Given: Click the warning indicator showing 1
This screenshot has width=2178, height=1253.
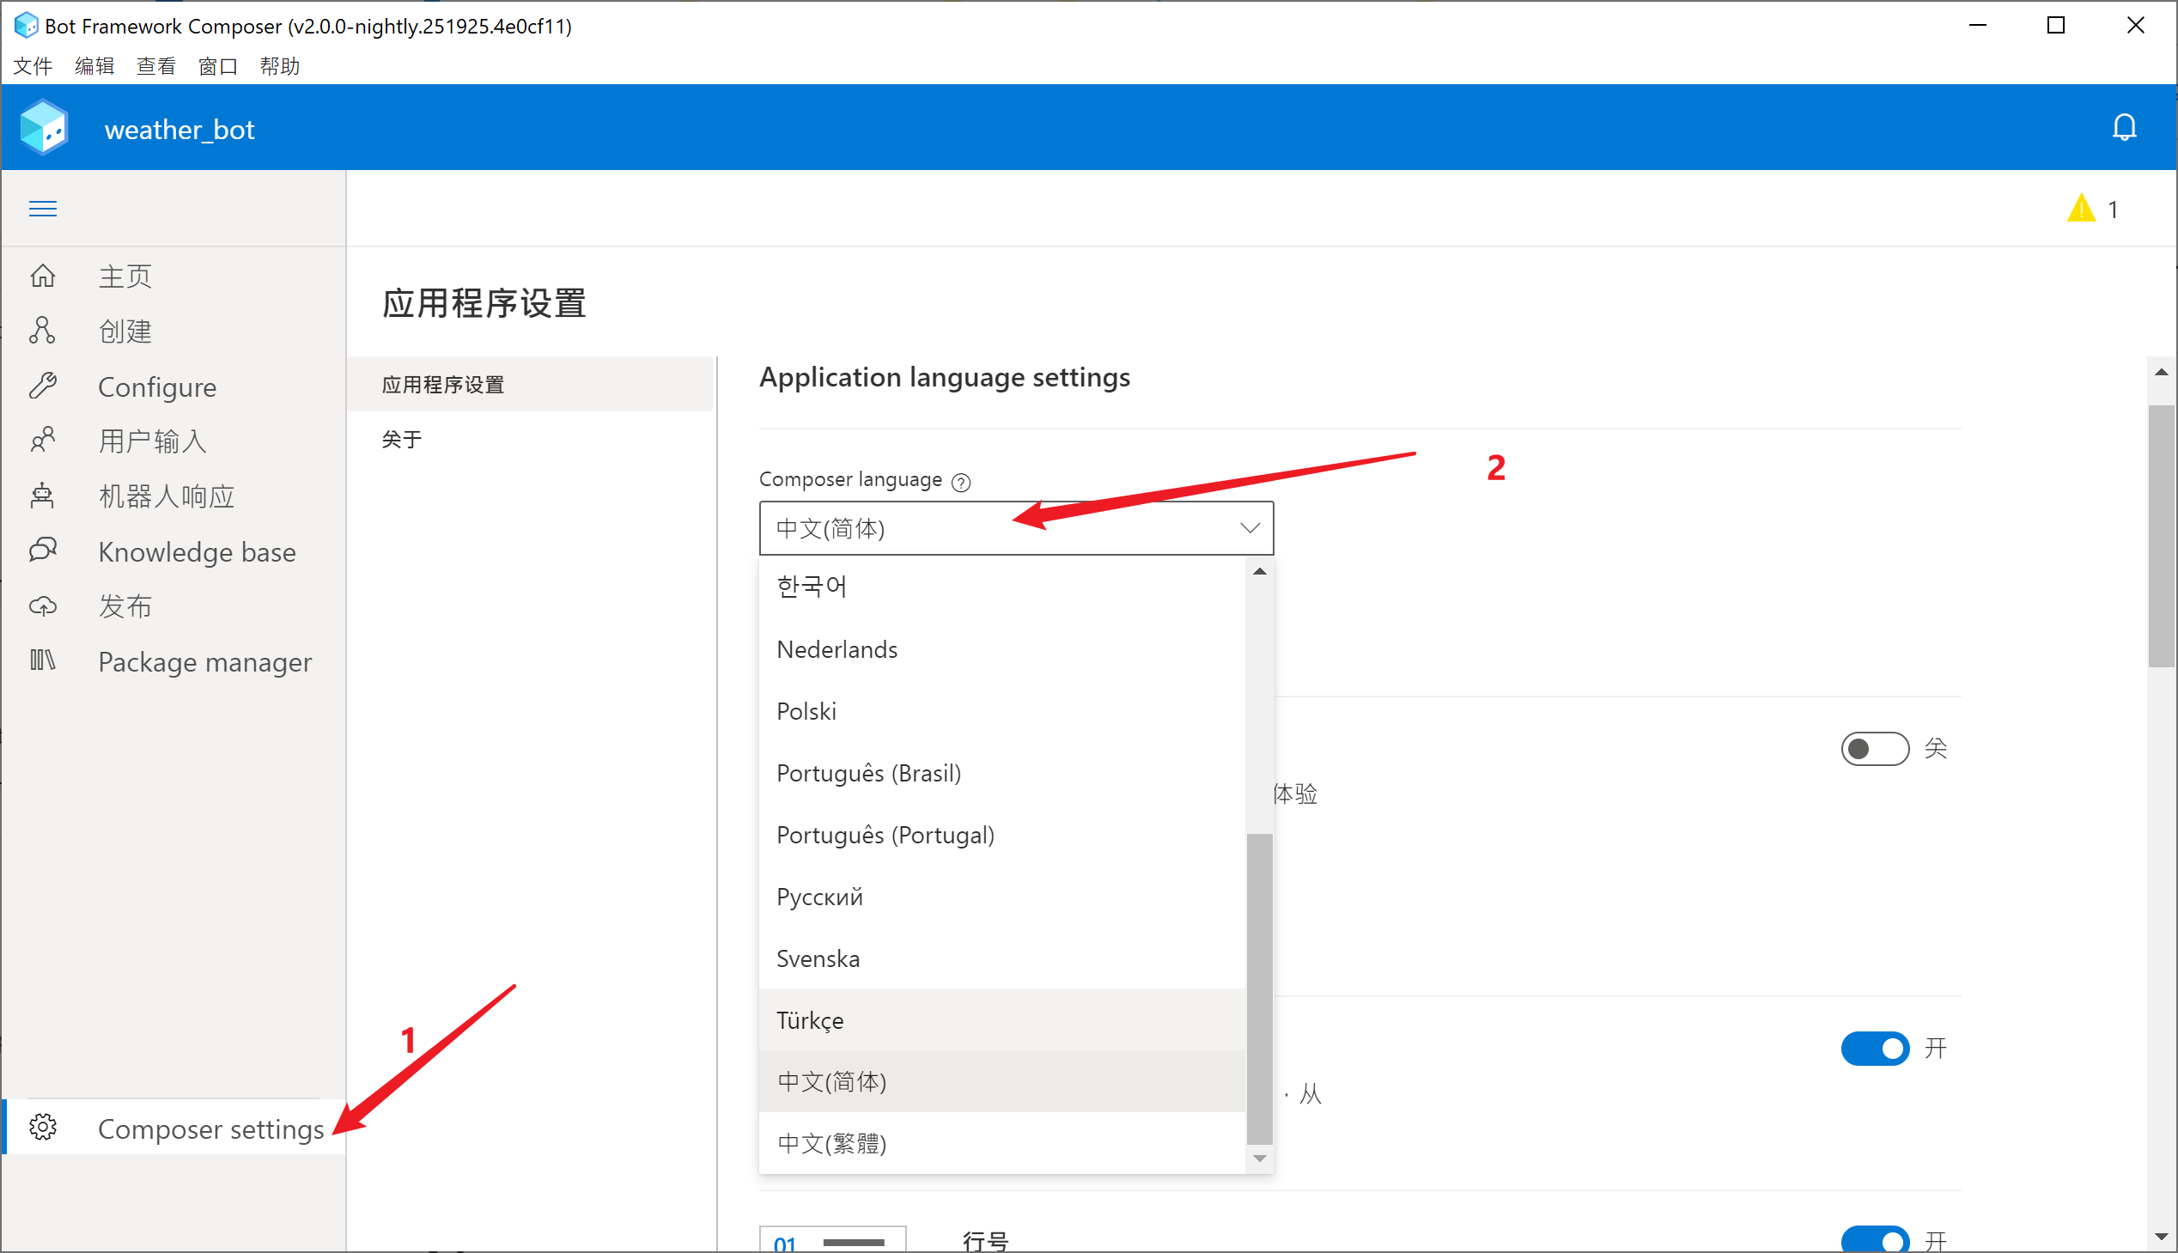Looking at the screenshot, I should pyautogui.click(x=2091, y=207).
